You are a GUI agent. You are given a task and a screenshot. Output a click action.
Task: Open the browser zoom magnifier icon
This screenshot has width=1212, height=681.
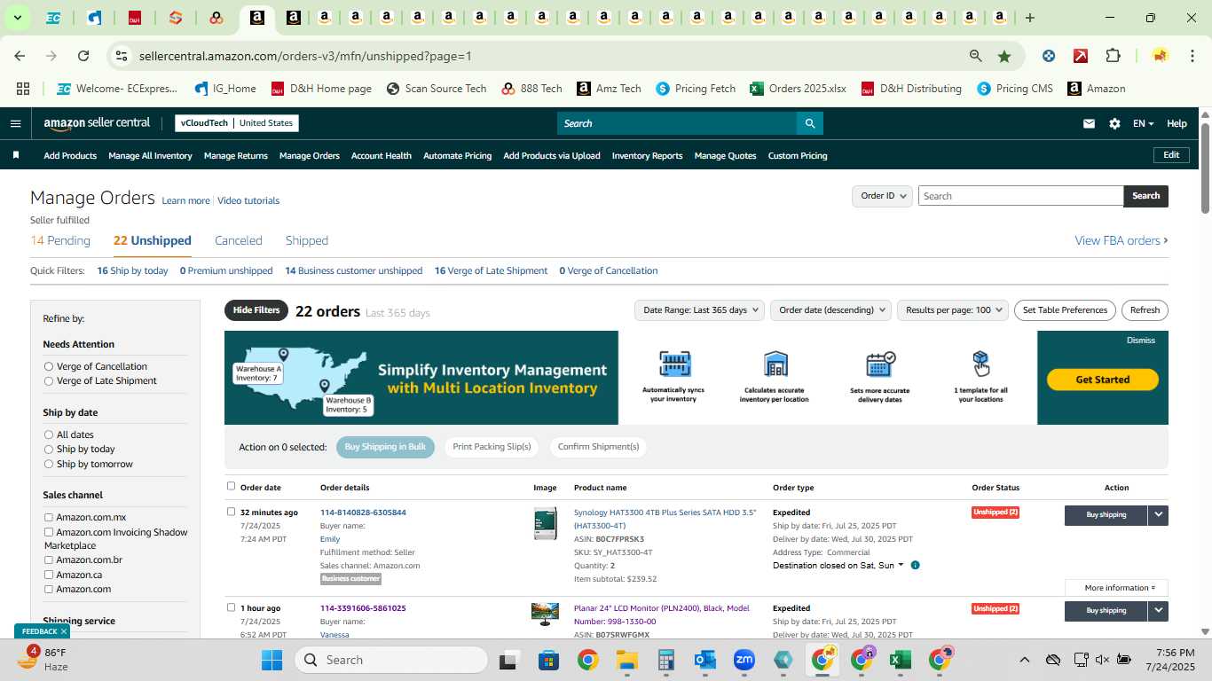pyautogui.click(x=976, y=56)
